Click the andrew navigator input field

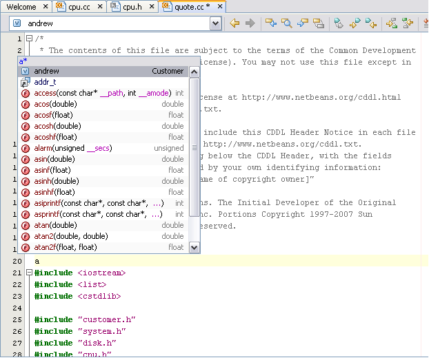point(110,23)
